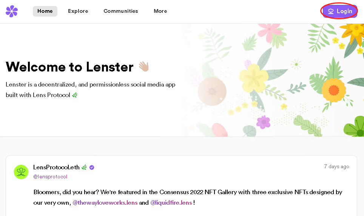364x216 pixels.
Task: Open the LensProtocol.eth profile name
Action: point(56,167)
